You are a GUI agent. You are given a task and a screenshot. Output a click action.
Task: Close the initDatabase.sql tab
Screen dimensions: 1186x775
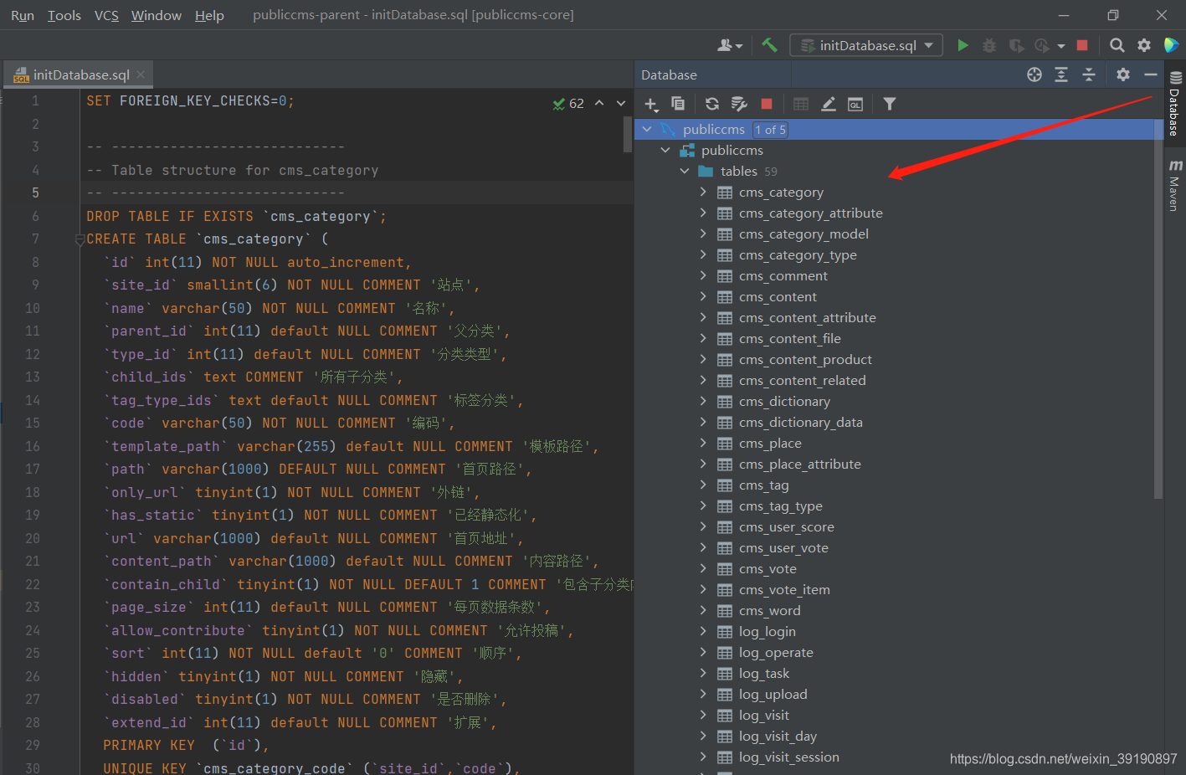coord(141,74)
